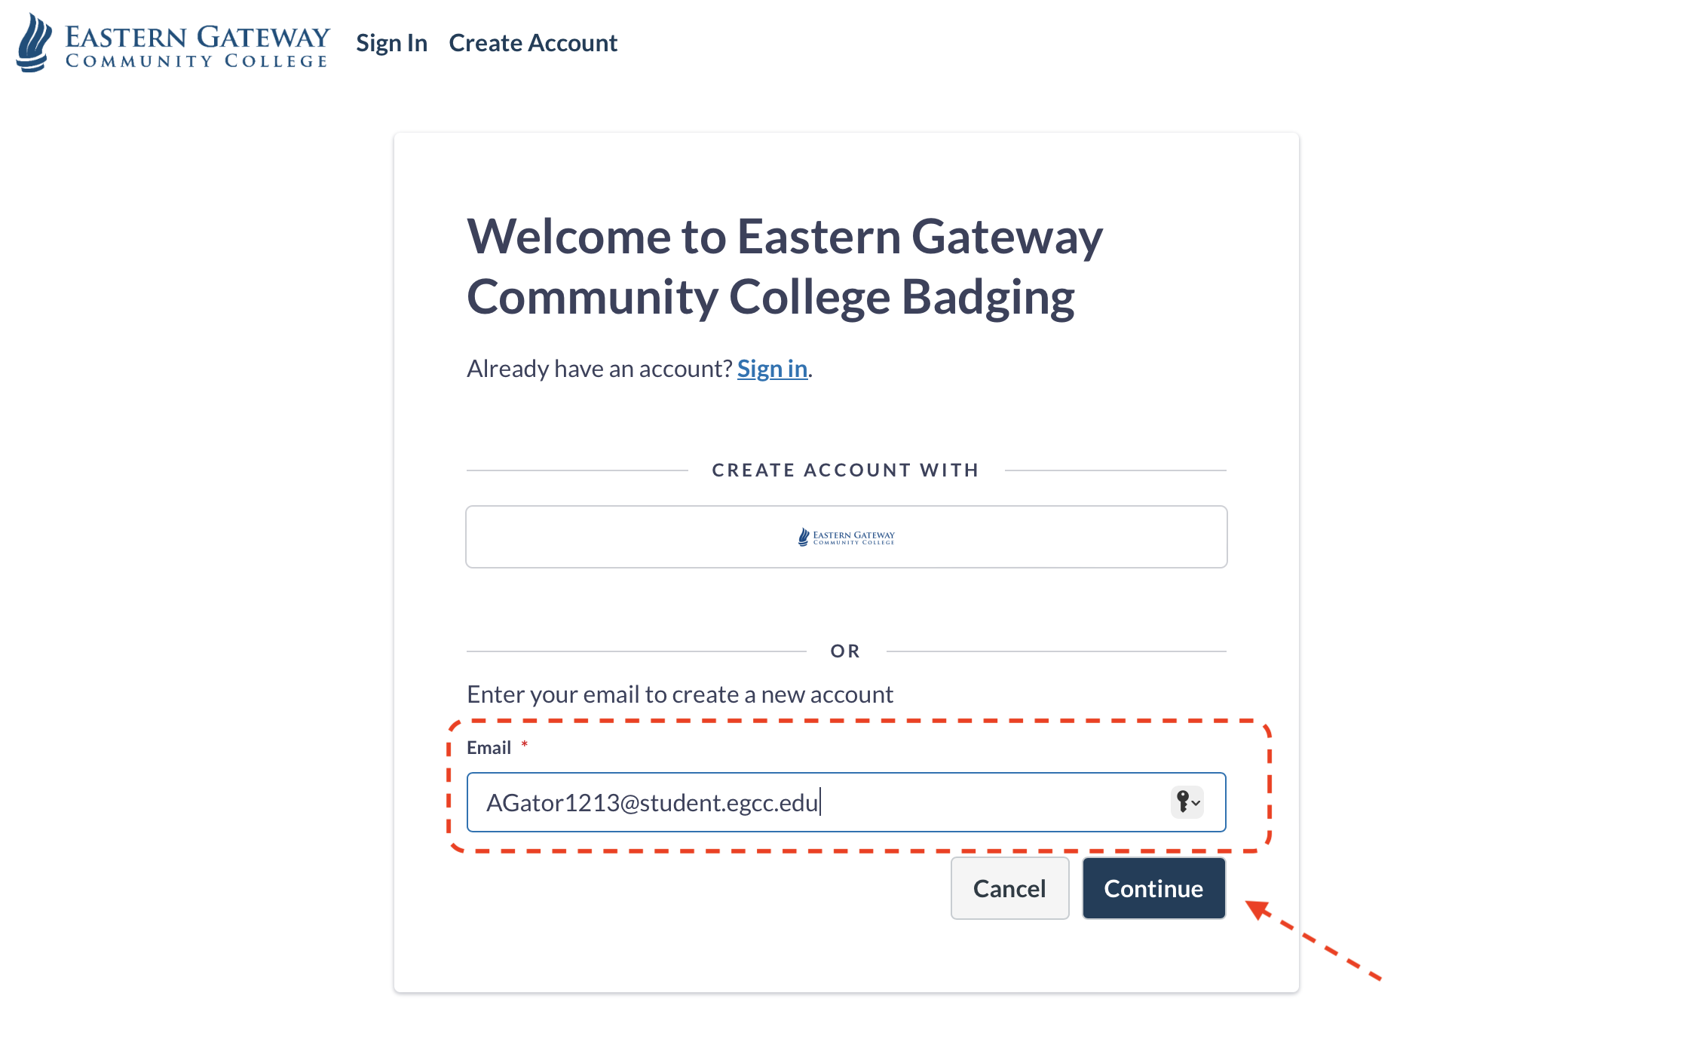
Task: Open the Sign In navigation item
Action: tap(391, 43)
